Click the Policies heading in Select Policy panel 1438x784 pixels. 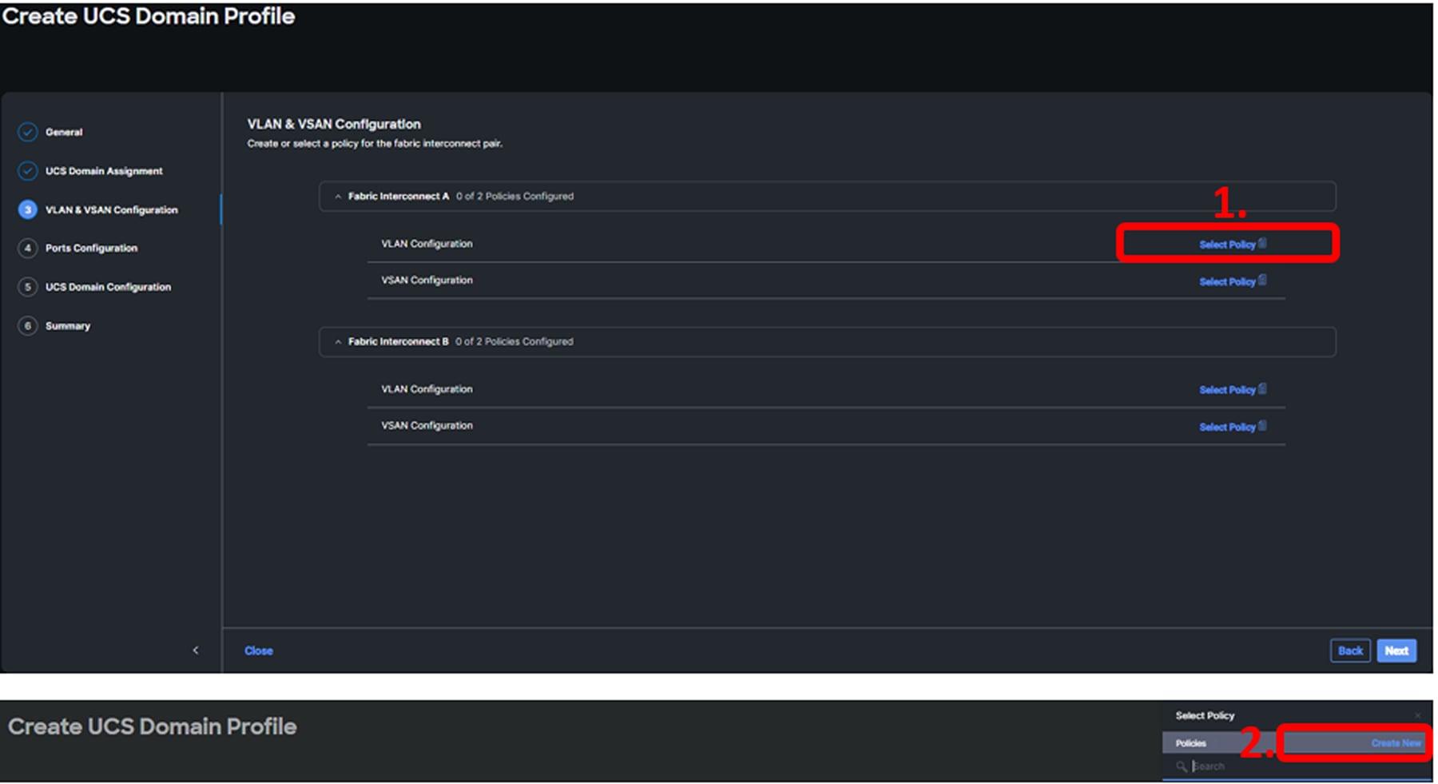tap(1190, 743)
